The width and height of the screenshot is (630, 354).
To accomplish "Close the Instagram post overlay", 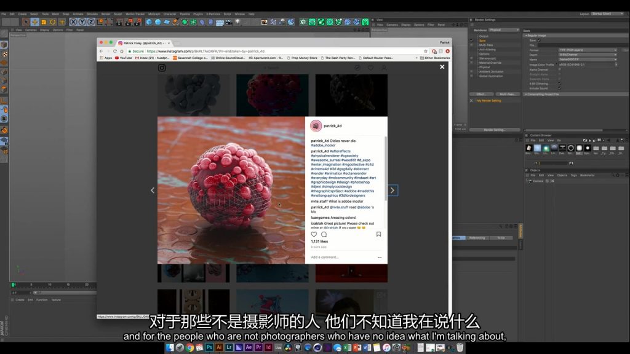I will click(442, 67).
